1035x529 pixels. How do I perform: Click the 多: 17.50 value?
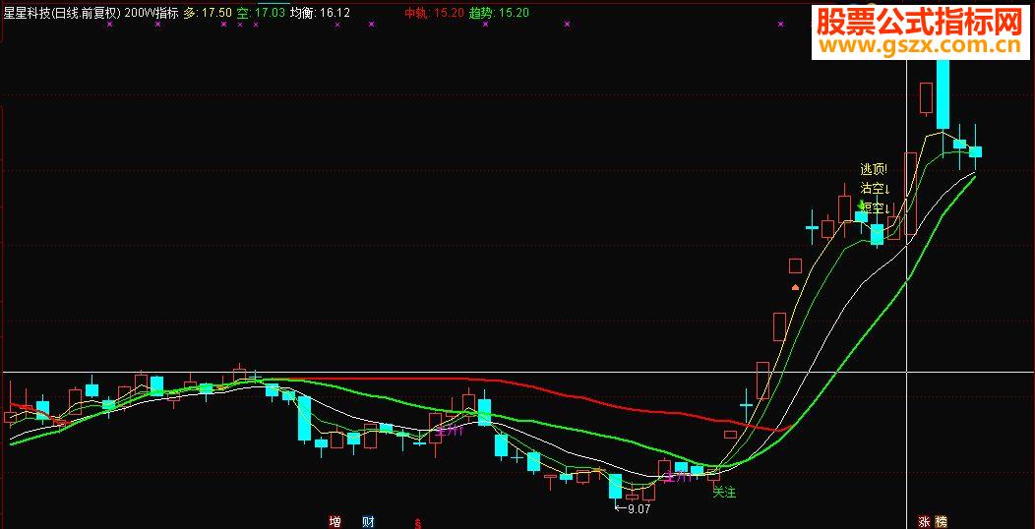208,13
